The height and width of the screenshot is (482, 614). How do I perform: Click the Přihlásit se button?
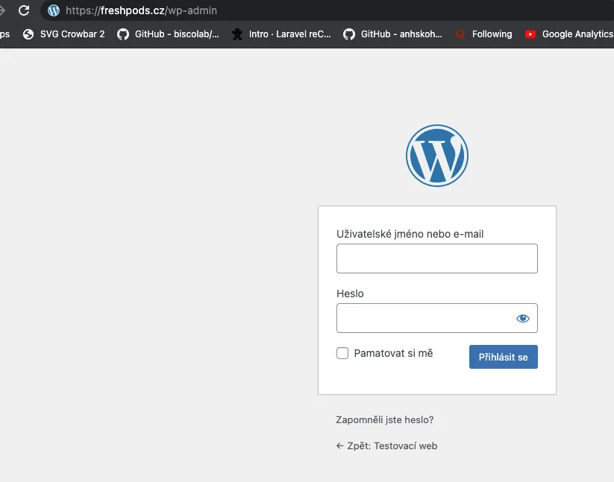click(x=503, y=357)
